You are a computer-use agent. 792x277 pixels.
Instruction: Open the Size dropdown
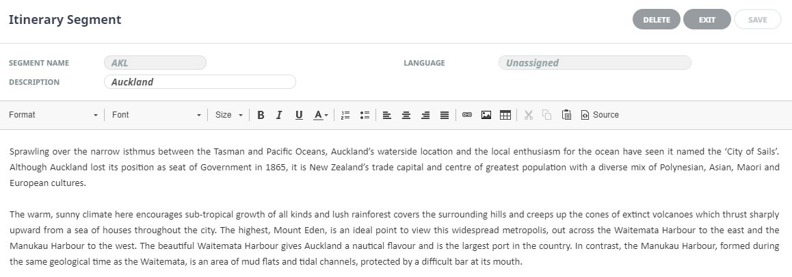point(229,116)
